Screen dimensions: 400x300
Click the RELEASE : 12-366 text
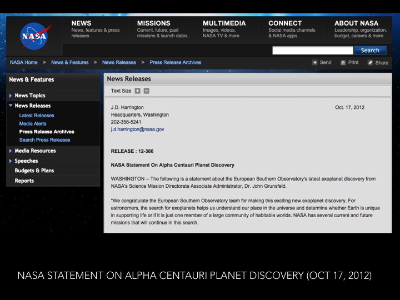tap(132, 151)
